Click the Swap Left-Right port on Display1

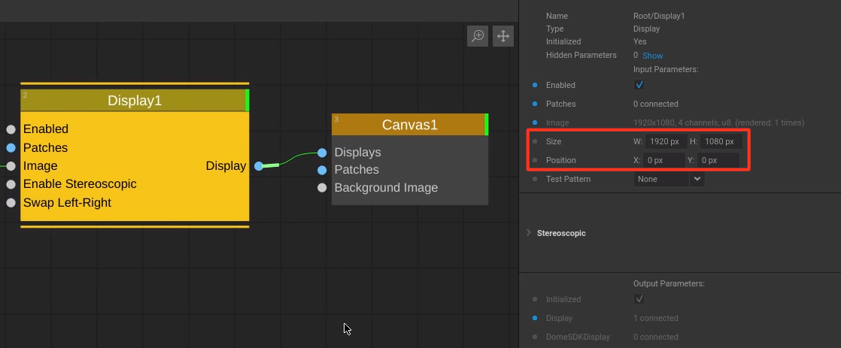[x=11, y=203]
